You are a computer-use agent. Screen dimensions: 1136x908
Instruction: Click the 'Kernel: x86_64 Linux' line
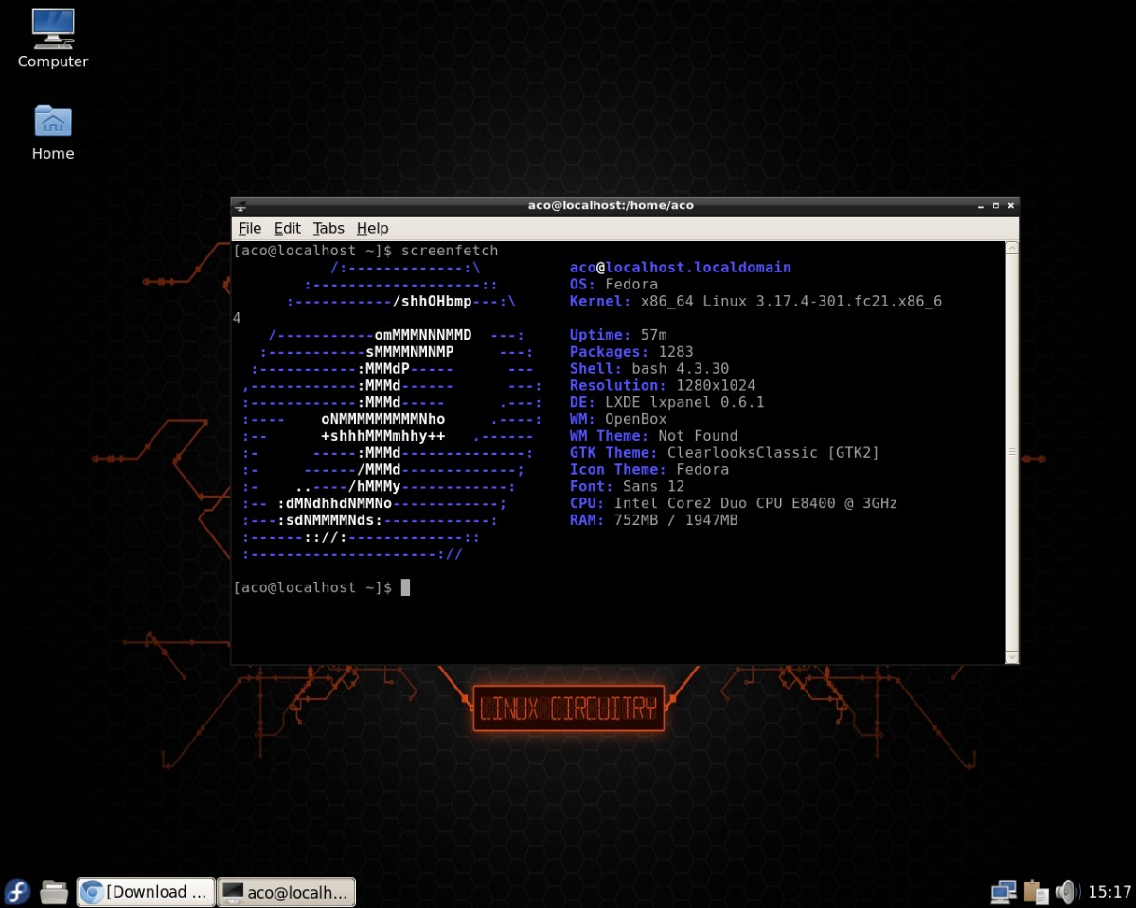click(755, 302)
